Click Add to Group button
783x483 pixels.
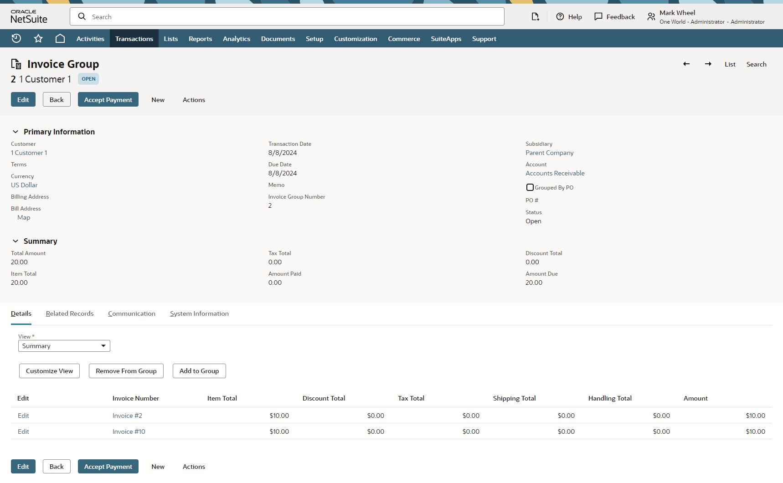pyautogui.click(x=199, y=371)
